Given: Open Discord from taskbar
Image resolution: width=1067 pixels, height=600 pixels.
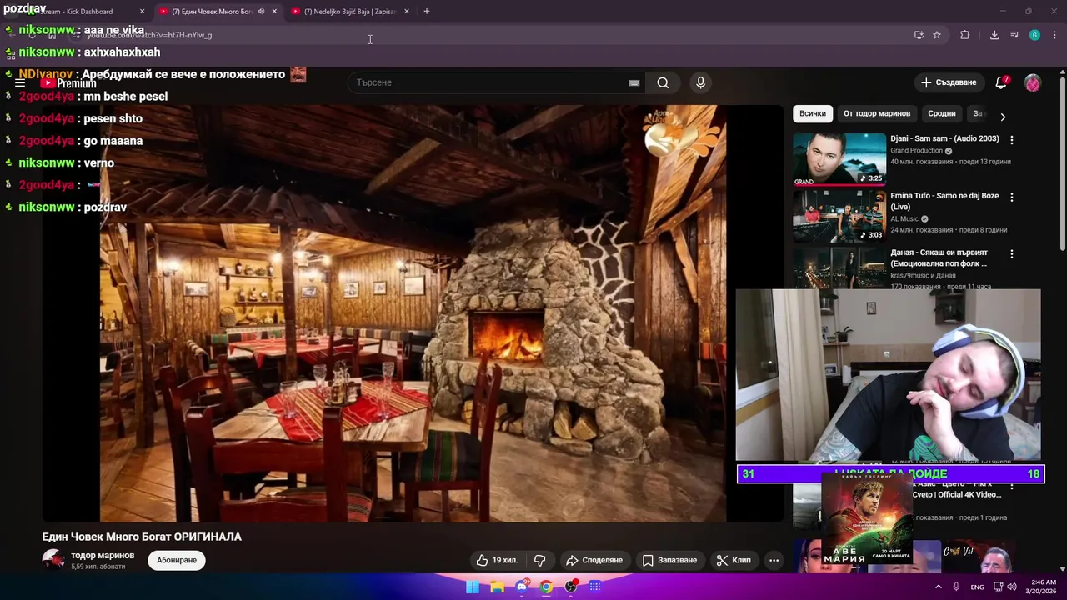Looking at the screenshot, I should coord(522,587).
